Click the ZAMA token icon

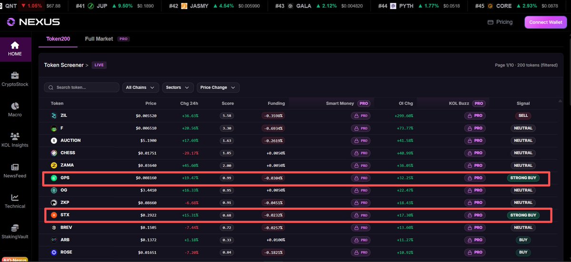pos(54,165)
